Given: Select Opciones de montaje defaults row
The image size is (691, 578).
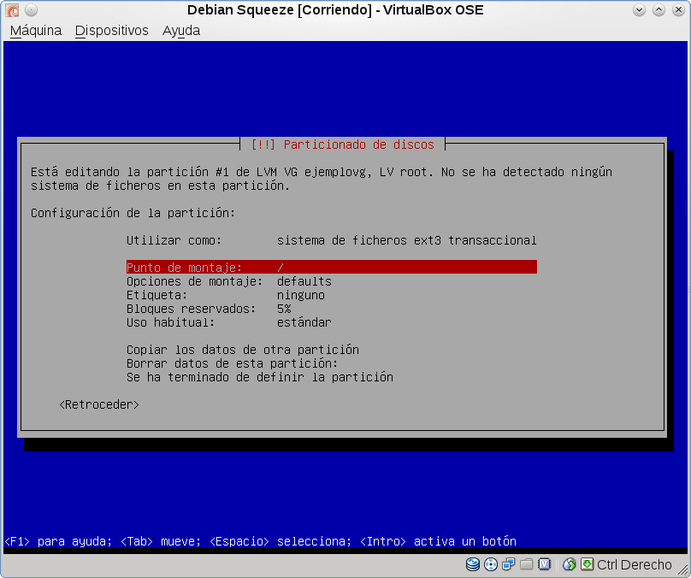Looking at the screenshot, I should [x=332, y=281].
